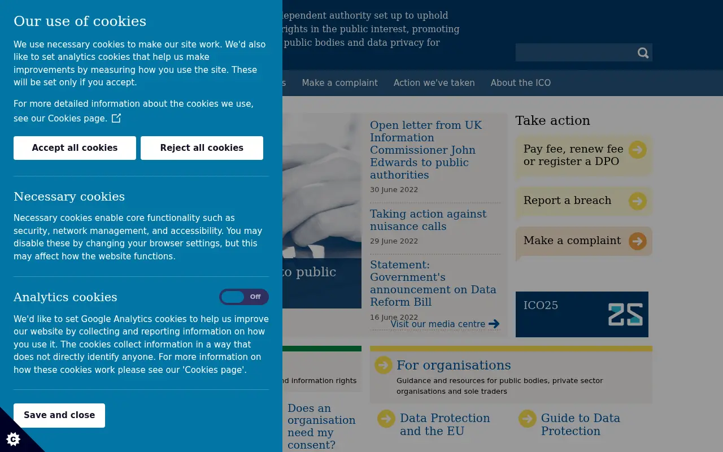The width and height of the screenshot is (723, 452).
Task: Click the external link icon beside Cookies page
Action: pos(116,118)
